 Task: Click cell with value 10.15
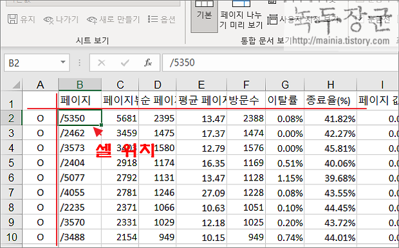click(201, 237)
